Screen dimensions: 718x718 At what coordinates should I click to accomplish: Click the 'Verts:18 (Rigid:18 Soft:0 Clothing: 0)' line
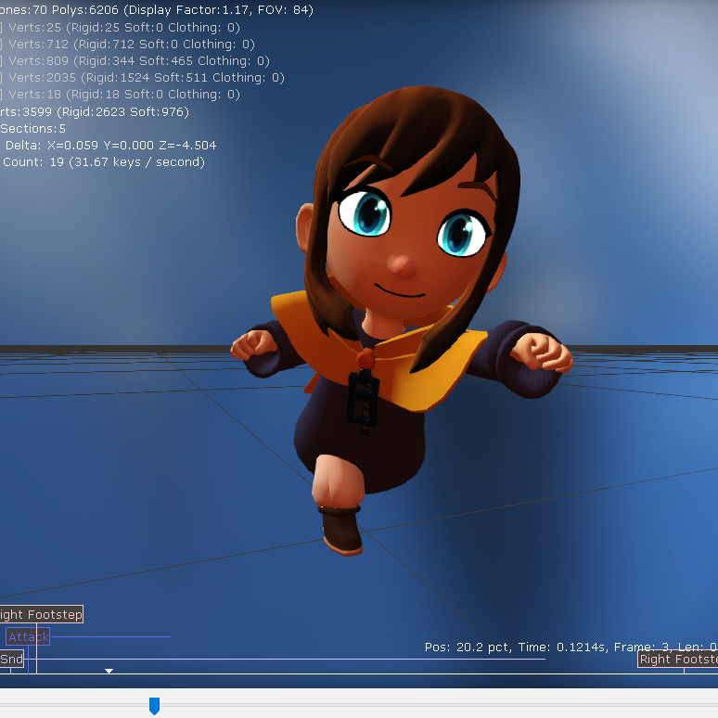pyautogui.click(x=124, y=95)
